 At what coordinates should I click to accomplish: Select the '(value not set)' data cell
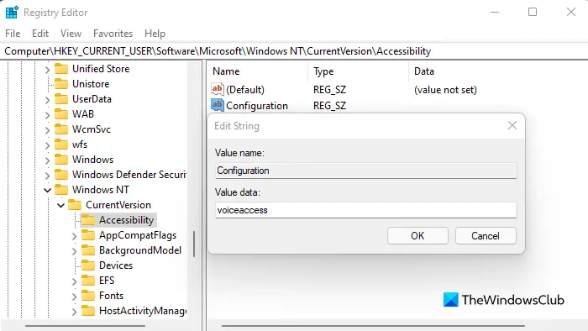(445, 90)
